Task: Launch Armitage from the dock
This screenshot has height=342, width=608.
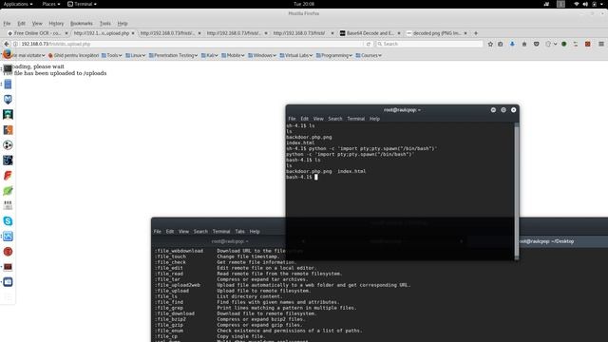Action: [8, 114]
